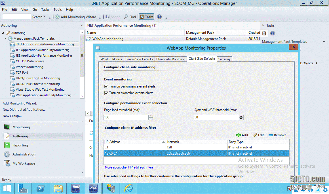Screen dimensions: 329x194
Task: Close the WebApp Monitoring Properties dialog
Action: pyautogui.click(x=294, y=47)
